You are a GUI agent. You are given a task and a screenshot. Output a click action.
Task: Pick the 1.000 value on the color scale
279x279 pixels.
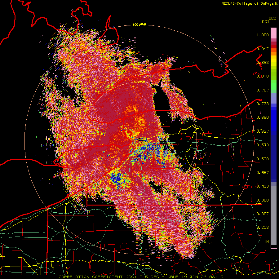pos(263,35)
